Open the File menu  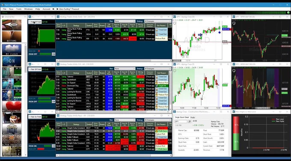5,9
